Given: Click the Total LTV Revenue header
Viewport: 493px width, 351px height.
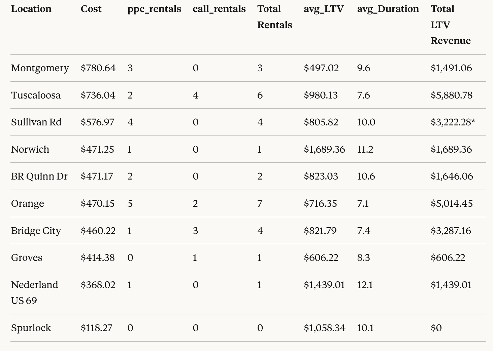Looking at the screenshot, I should pos(451,25).
